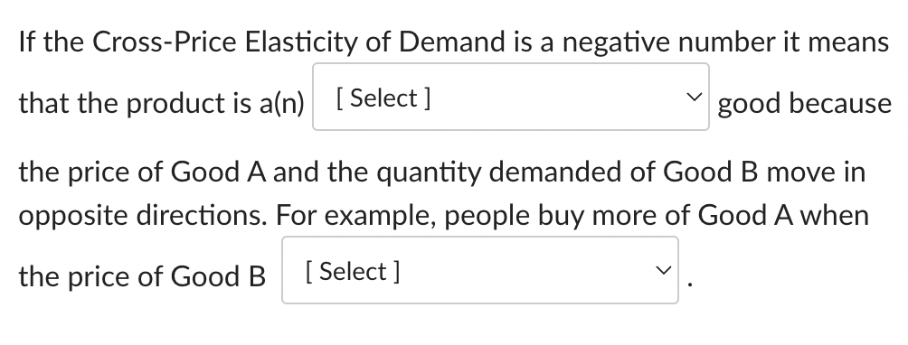Viewport: 908px width, 345px height.
Task: Open the dropdown after 'that the product is a(n)'
Action: tap(511, 97)
